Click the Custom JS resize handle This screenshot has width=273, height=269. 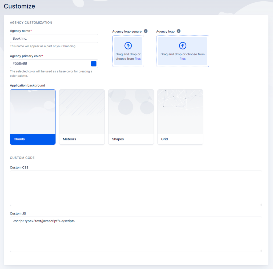click(x=260, y=250)
